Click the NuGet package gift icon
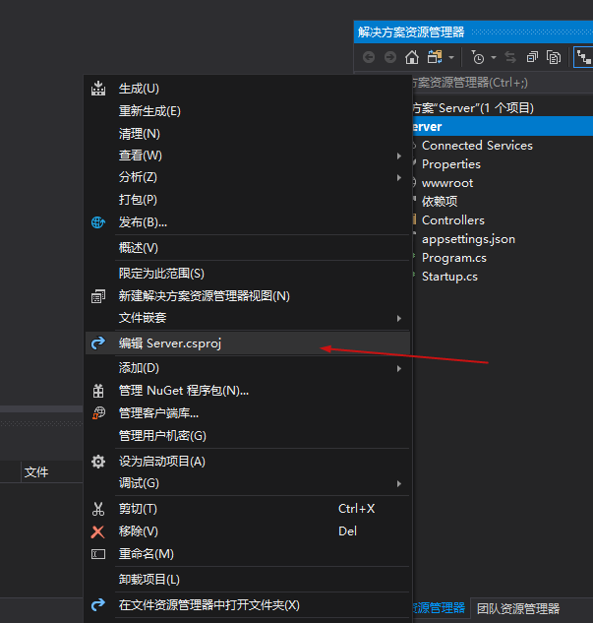The height and width of the screenshot is (623, 593). [98, 391]
